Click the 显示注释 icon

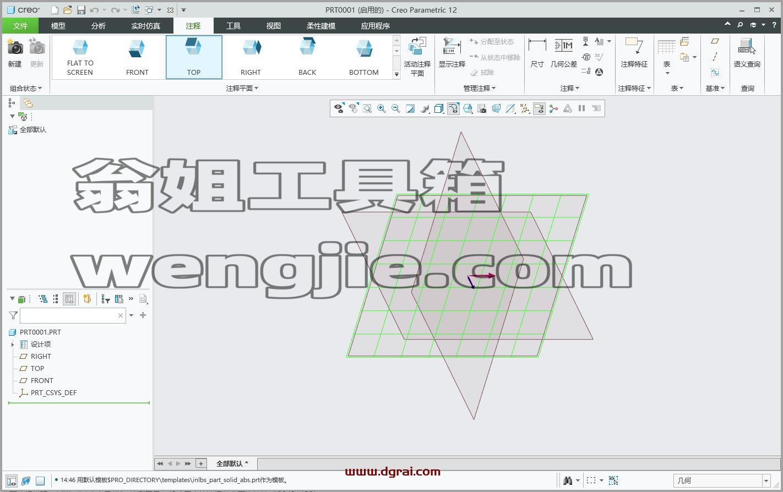click(x=452, y=47)
